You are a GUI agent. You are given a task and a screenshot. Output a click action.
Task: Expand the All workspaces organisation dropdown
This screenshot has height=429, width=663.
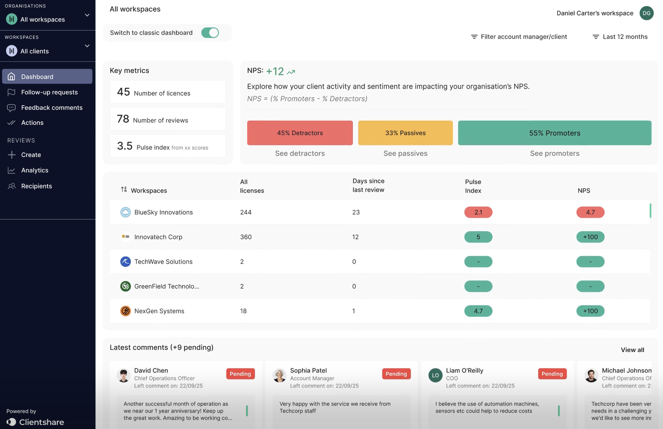87,16
